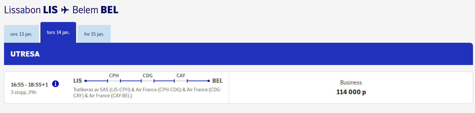Click the "3 stopp, 29h" duration text

point(24,92)
